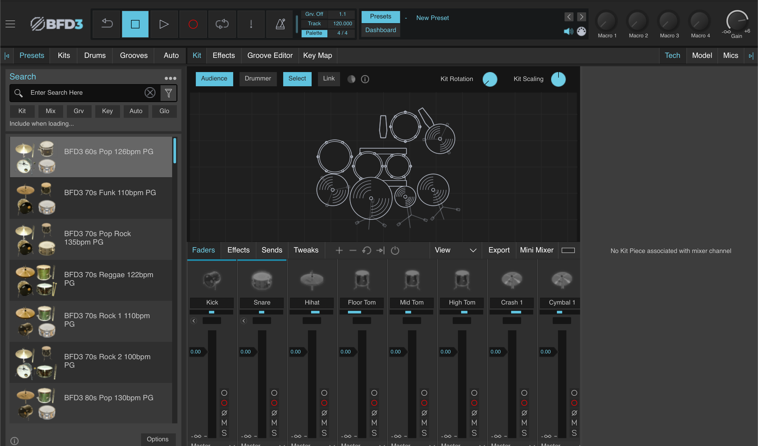Reset mixer with circular arrow icon

tap(366, 250)
